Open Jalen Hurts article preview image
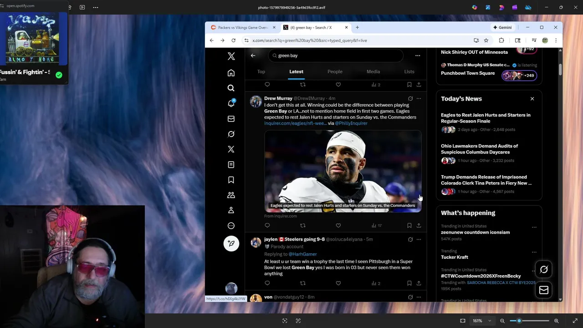The height and width of the screenshot is (328, 583). (343, 171)
